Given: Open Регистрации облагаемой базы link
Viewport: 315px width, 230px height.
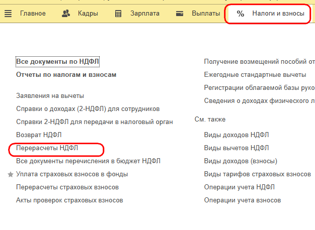Looking at the screenshot, I should point(259,88).
